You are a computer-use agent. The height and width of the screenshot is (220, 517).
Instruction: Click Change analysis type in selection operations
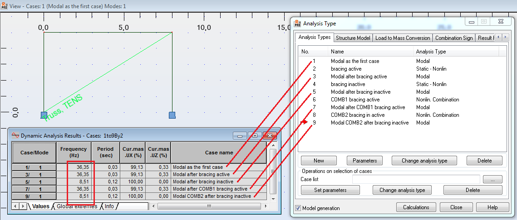point(402,190)
